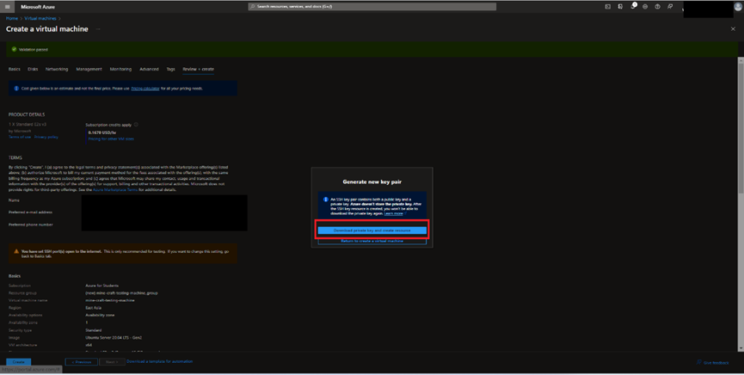This screenshot has width=744, height=375.
Task: Click the Next button
Action: click(x=112, y=362)
